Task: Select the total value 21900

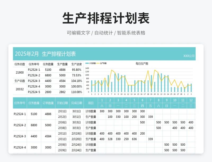Action: 20,73
